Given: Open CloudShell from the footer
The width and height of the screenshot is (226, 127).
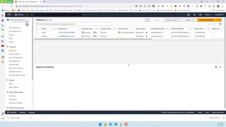Looking at the screenshot, I should [x=12, y=113].
